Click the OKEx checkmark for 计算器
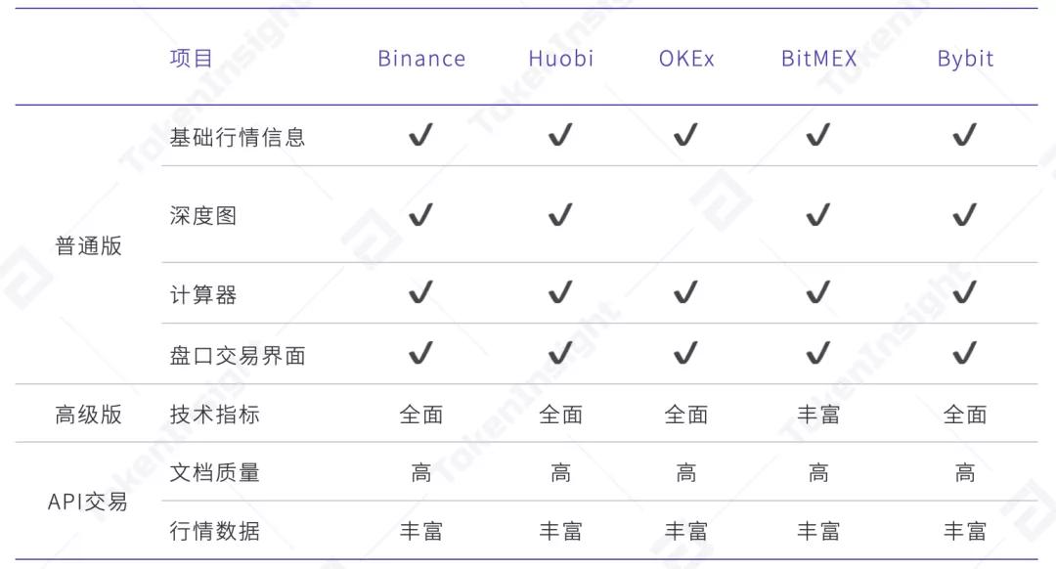1056x569 pixels. [686, 293]
